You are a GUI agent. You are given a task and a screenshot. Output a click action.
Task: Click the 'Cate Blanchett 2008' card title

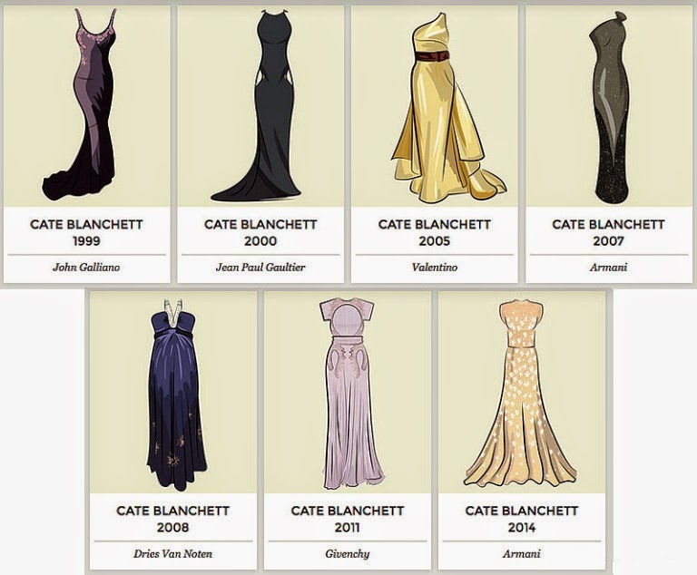pos(173,519)
